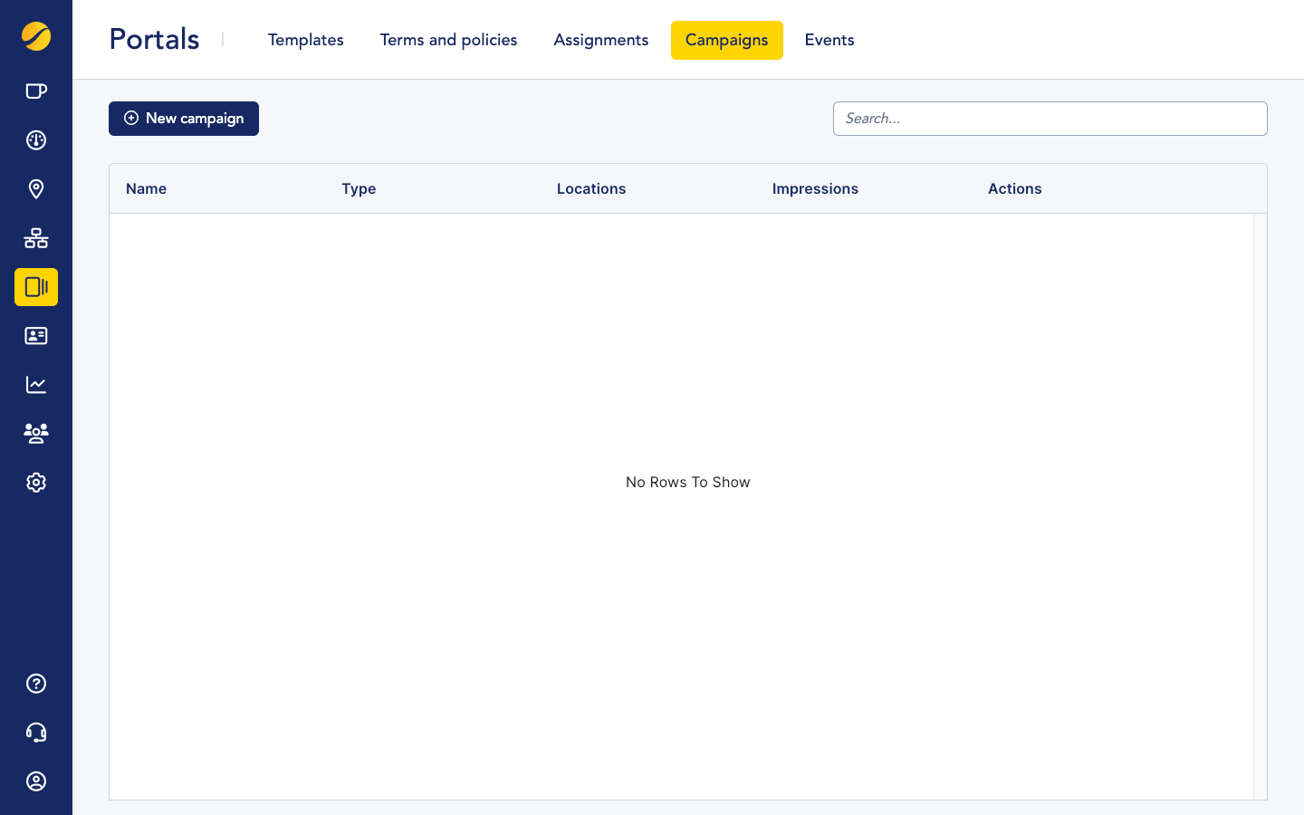Switch to the Templates tab
The height and width of the screenshot is (815, 1304).
tap(305, 40)
